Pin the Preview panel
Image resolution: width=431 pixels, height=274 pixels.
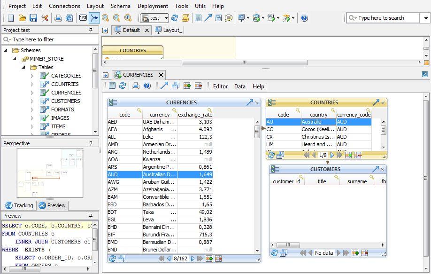pyautogui.click(x=91, y=216)
